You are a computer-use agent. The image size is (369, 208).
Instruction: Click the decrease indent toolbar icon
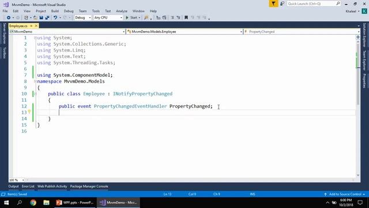[x=172, y=18]
